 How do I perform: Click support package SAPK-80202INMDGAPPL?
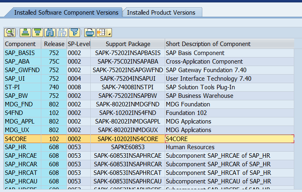[128, 121]
